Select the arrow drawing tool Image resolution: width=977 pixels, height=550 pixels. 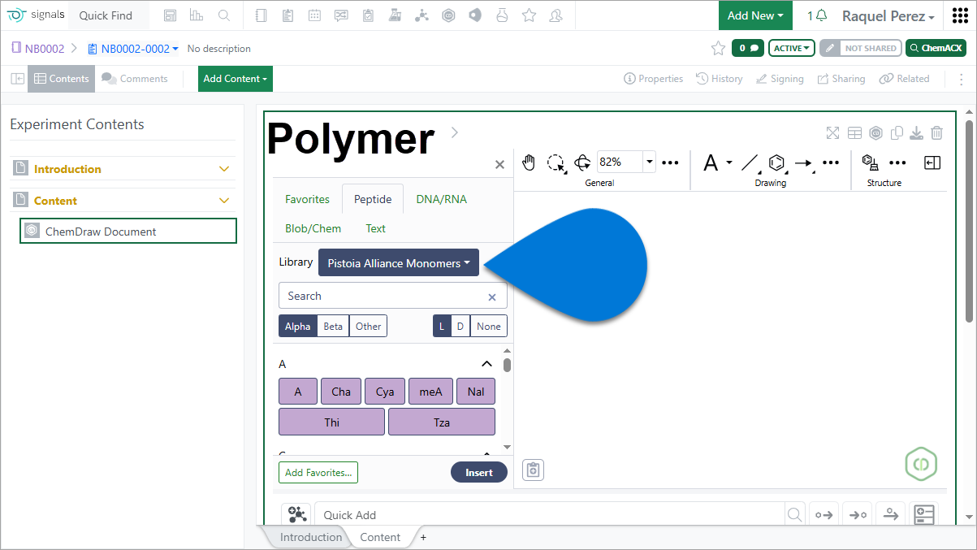(804, 163)
